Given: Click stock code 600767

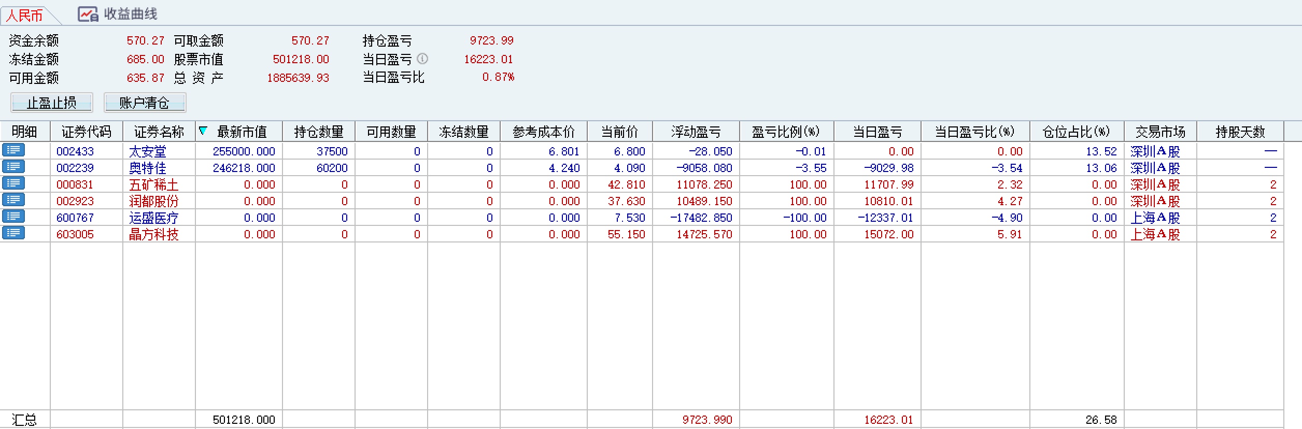Looking at the screenshot, I should tap(75, 218).
